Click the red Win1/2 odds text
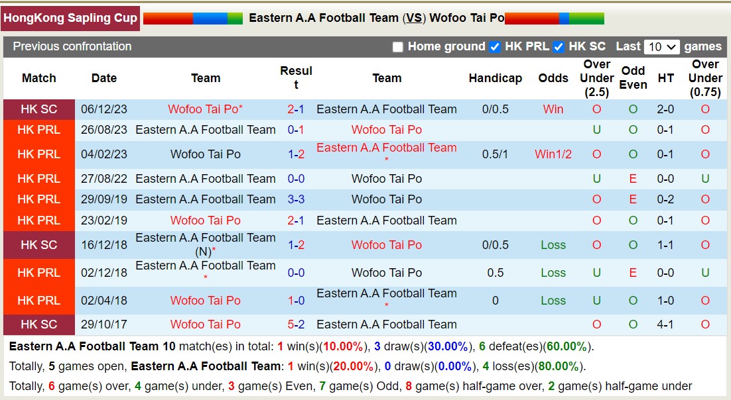731x400 pixels. coord(553,154)
